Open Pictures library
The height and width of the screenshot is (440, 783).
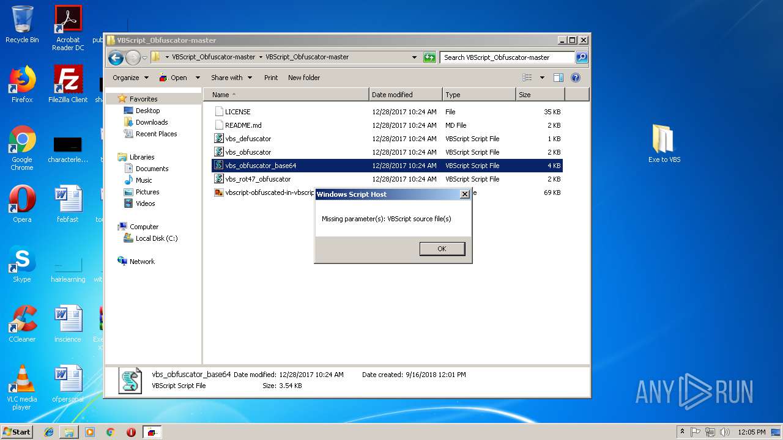(x=147, y=192)
